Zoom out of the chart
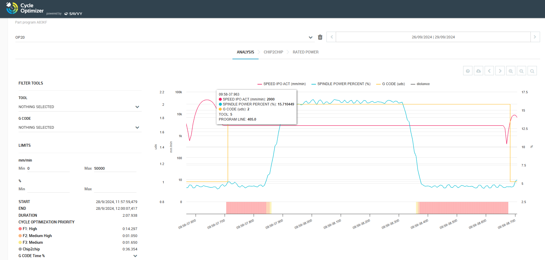This screenshot has height=260, width=545. 521,71
